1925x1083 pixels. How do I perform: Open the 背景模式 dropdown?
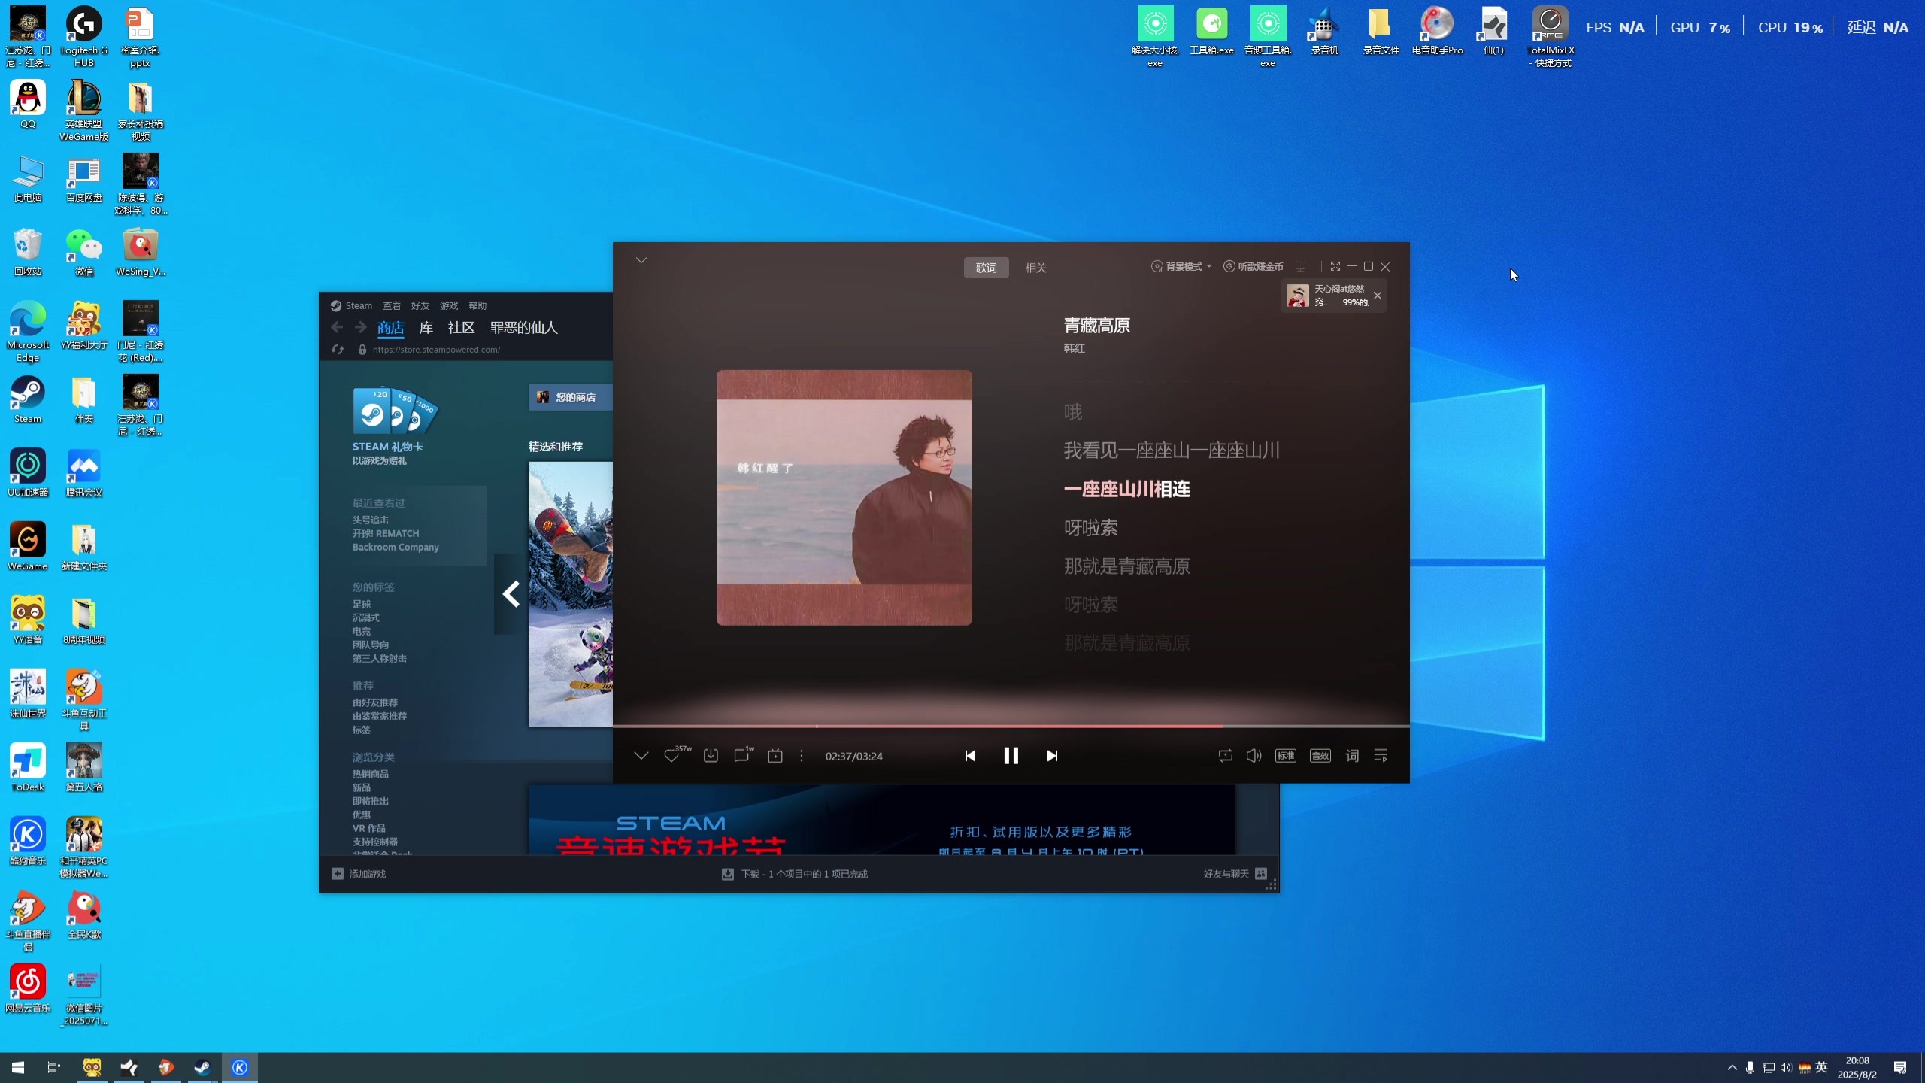pyautogui.click(x=1181, y=266)
